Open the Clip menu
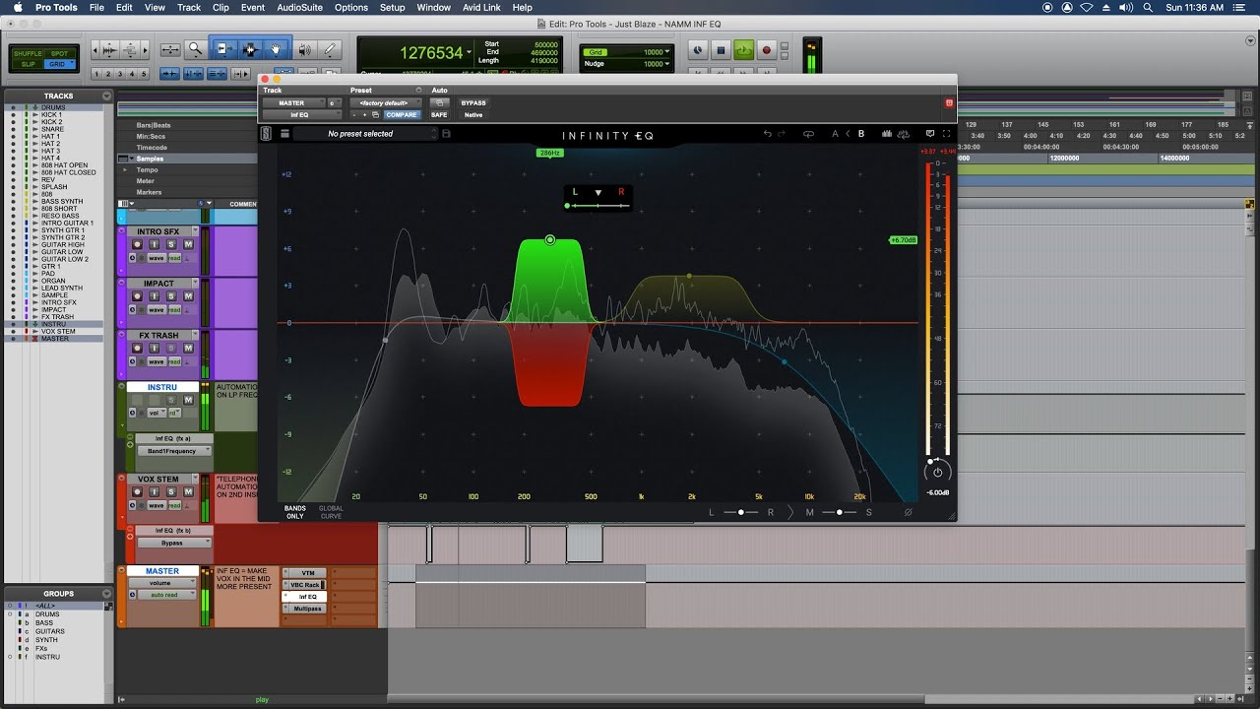Viewport: 1260px width, 709px height. coord(220,7)
